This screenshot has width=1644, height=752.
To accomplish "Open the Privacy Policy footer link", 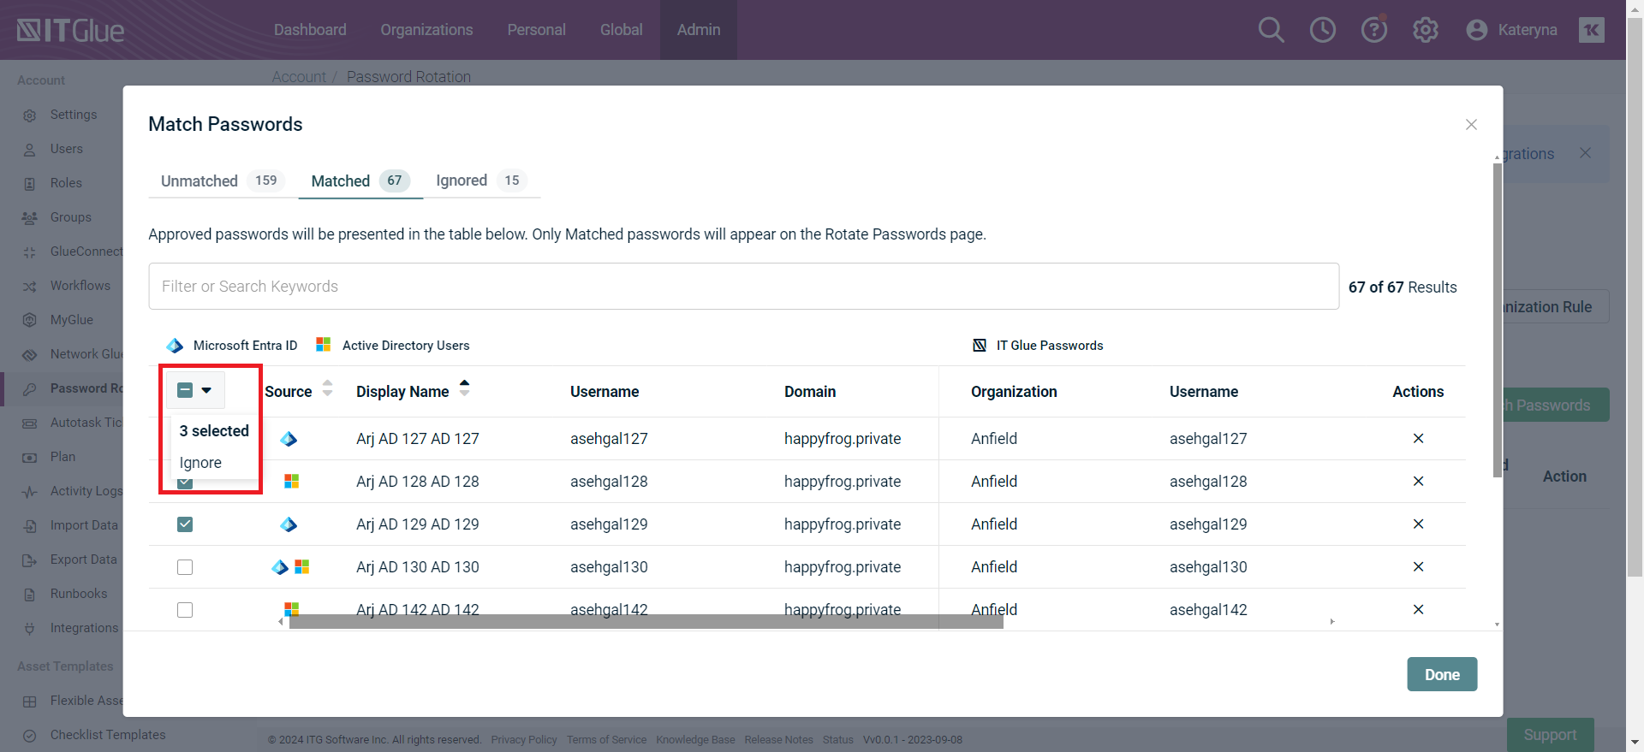I will point(524,740).
